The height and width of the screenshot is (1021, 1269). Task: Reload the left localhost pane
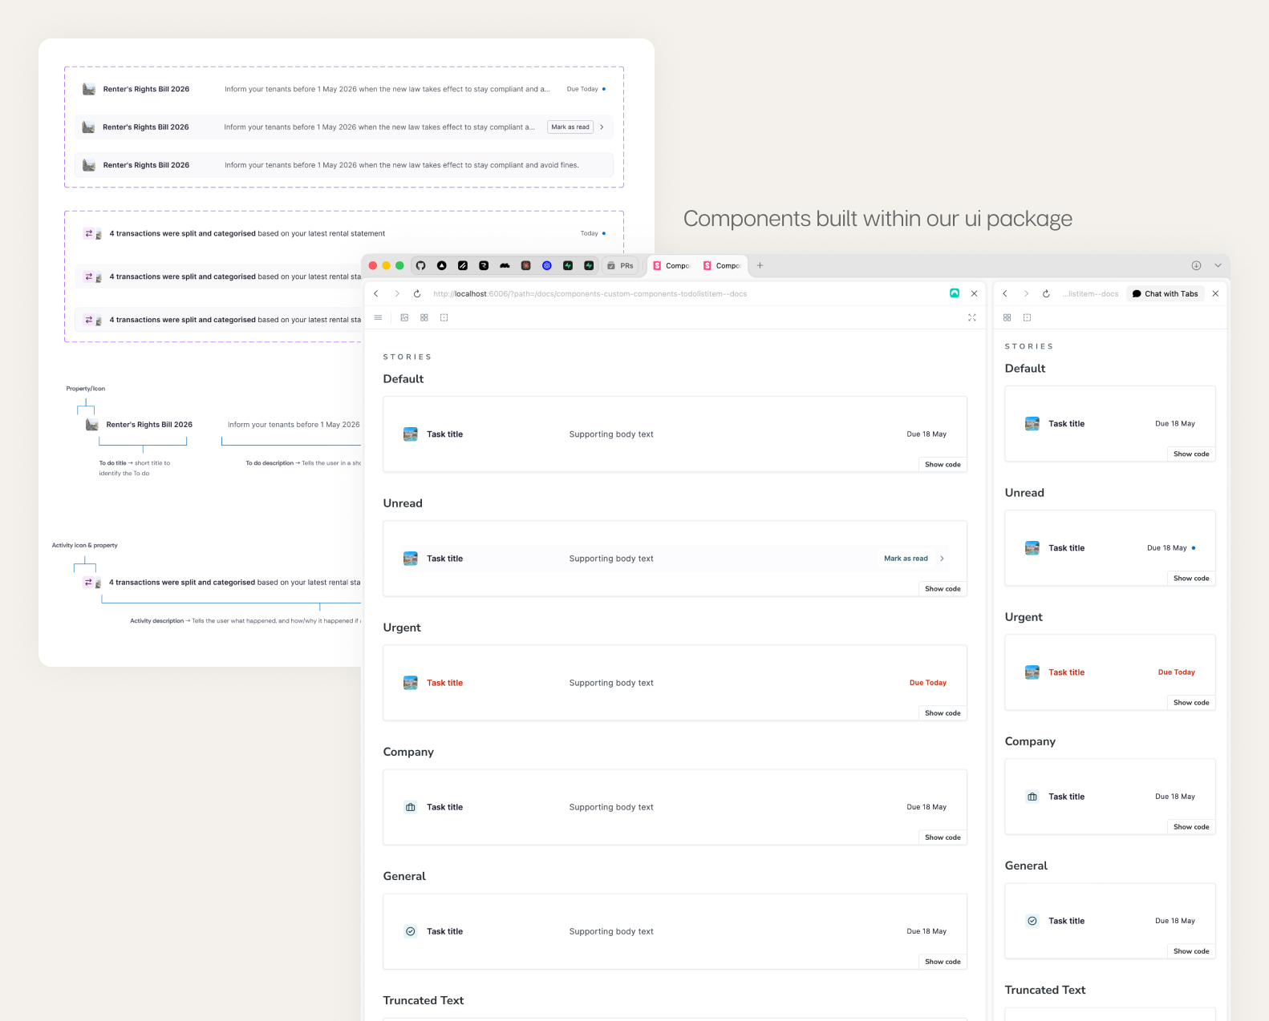point(417,293)
